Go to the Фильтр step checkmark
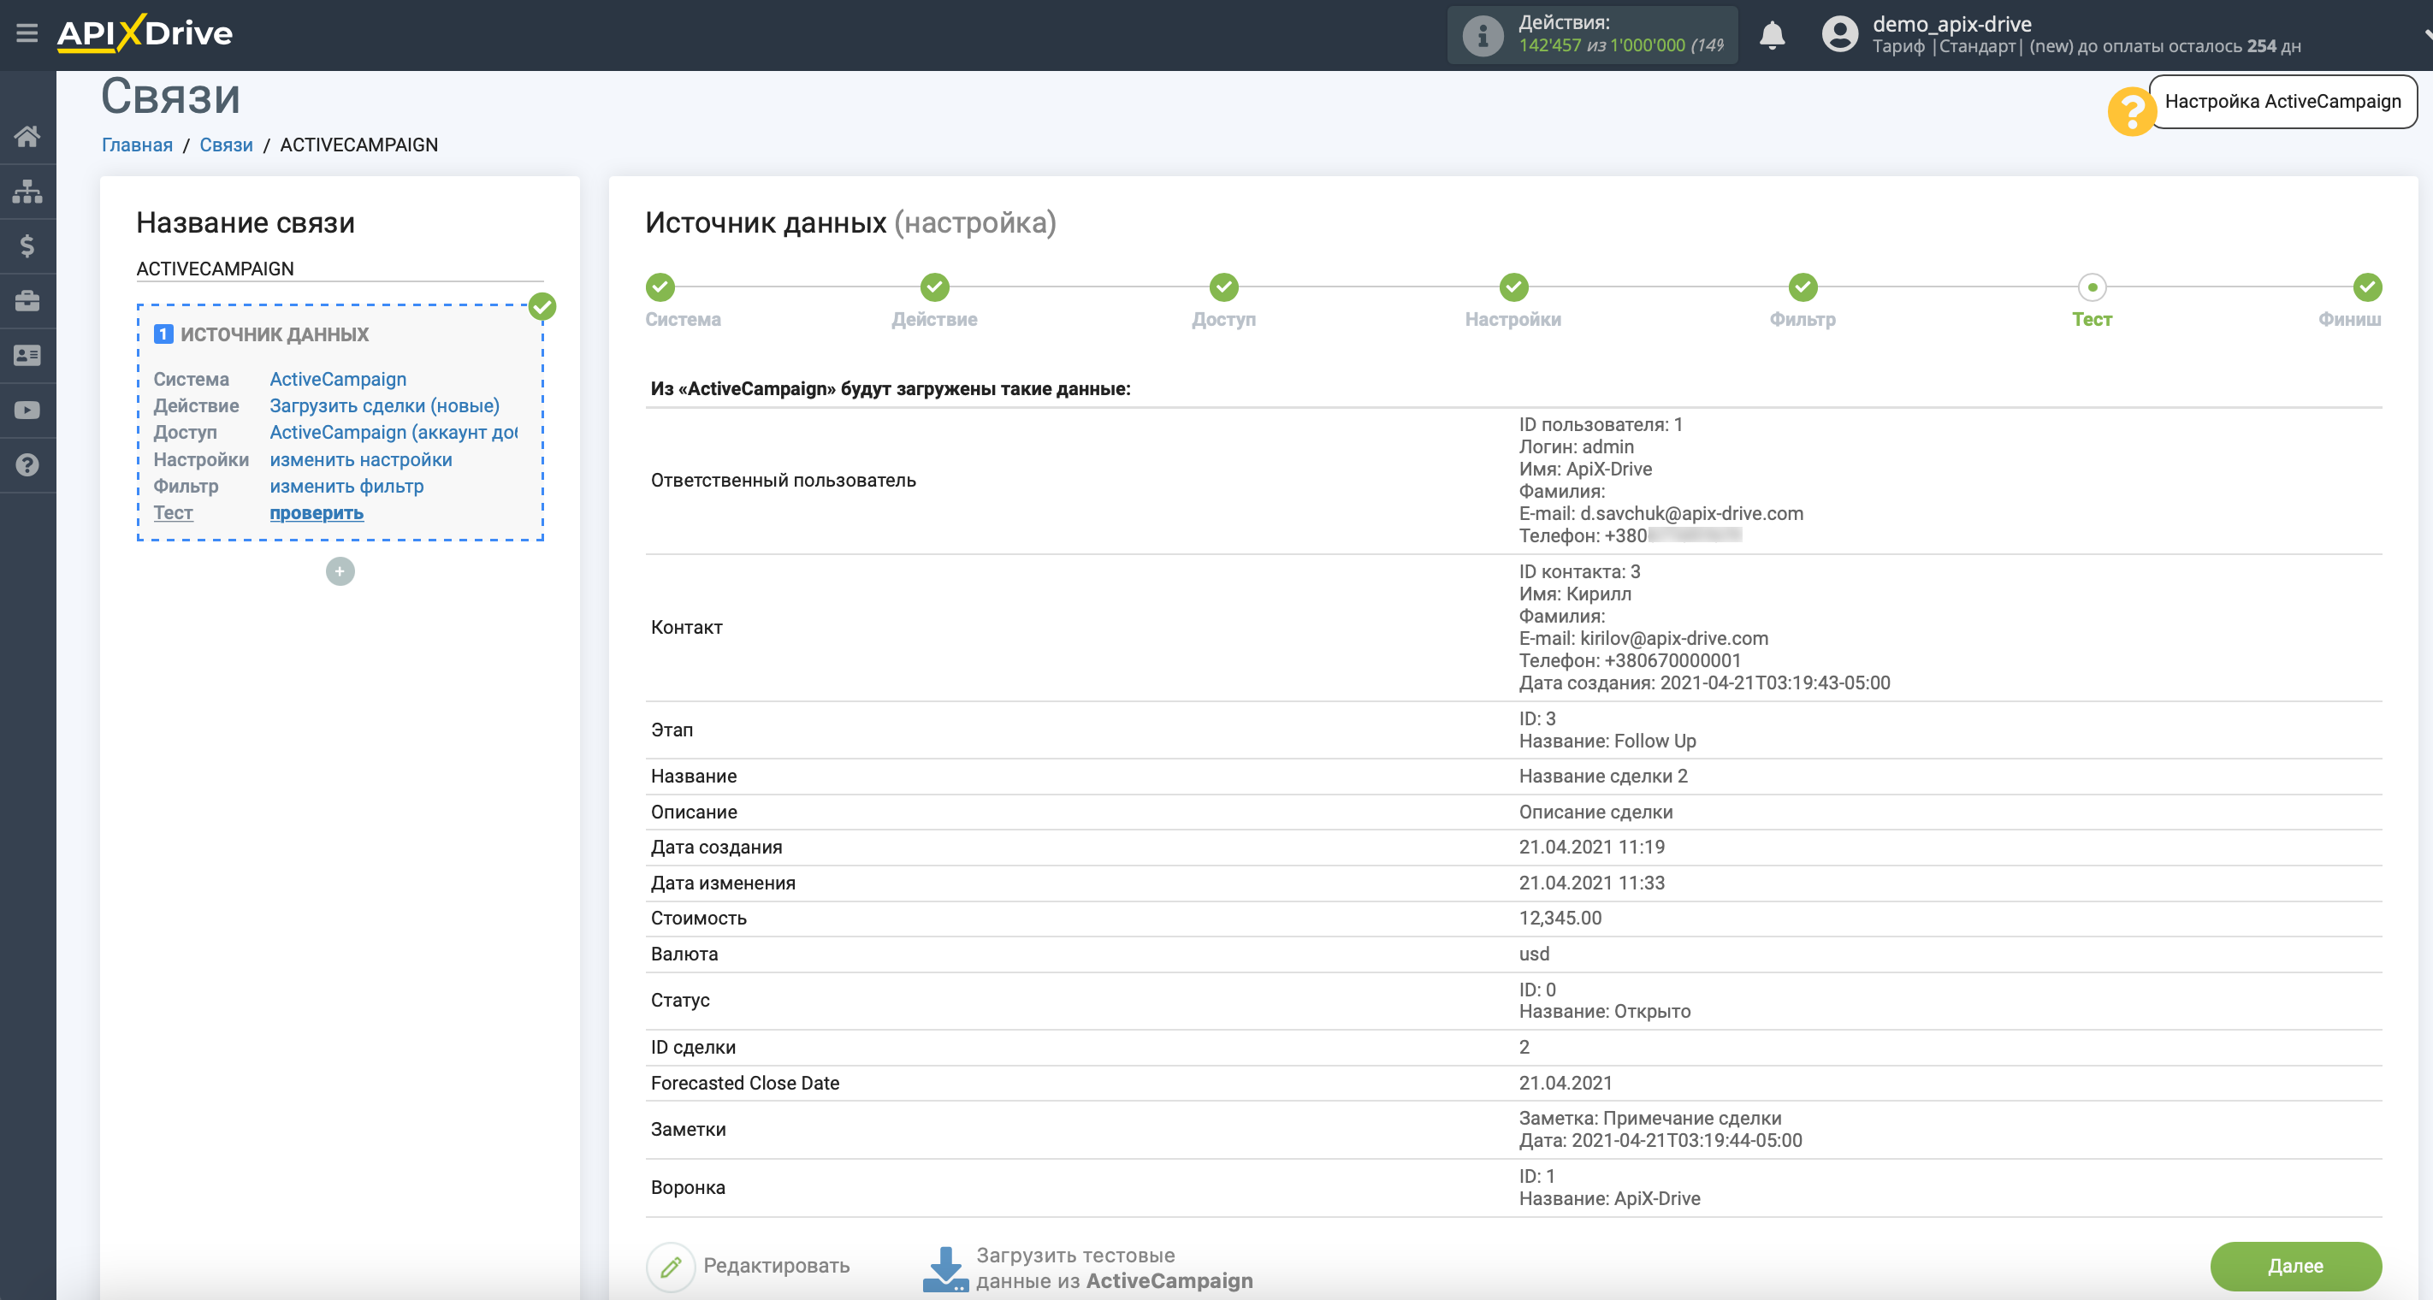2433x1300 pixels. tap(1803, 286)
